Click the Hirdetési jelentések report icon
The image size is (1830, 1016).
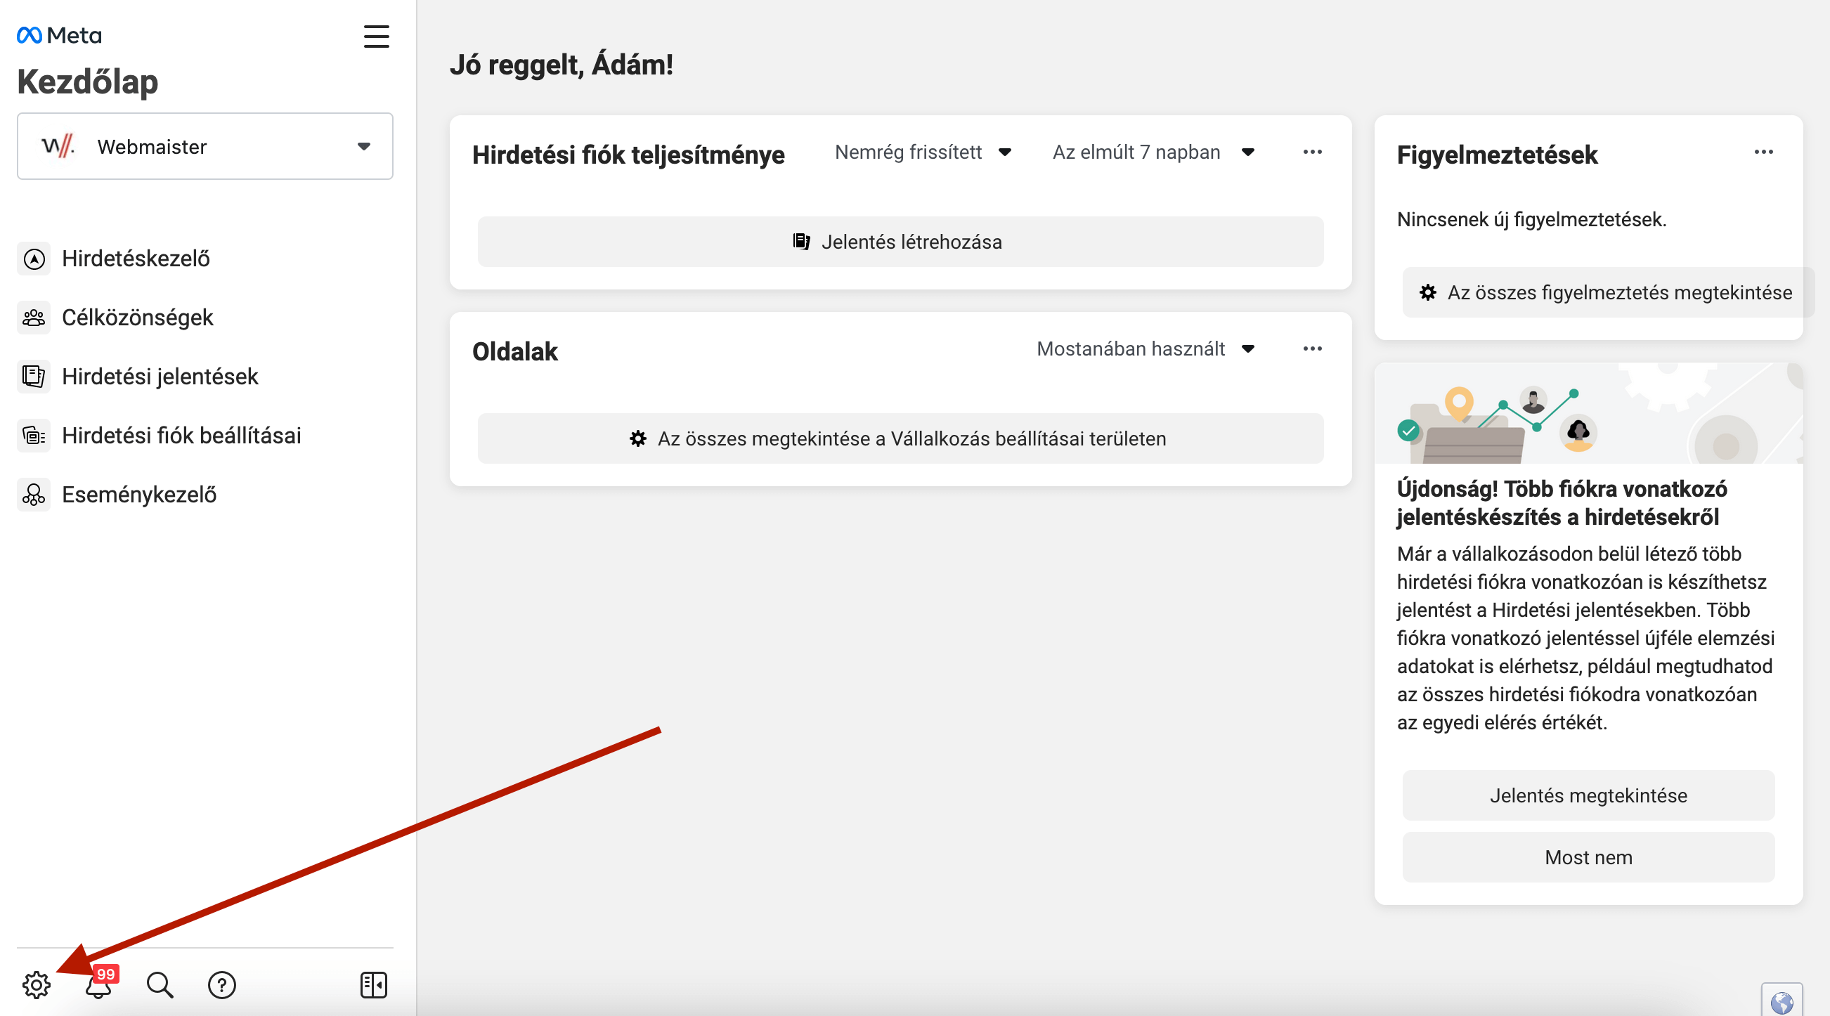pyautogui.click(x=34, y=377)
